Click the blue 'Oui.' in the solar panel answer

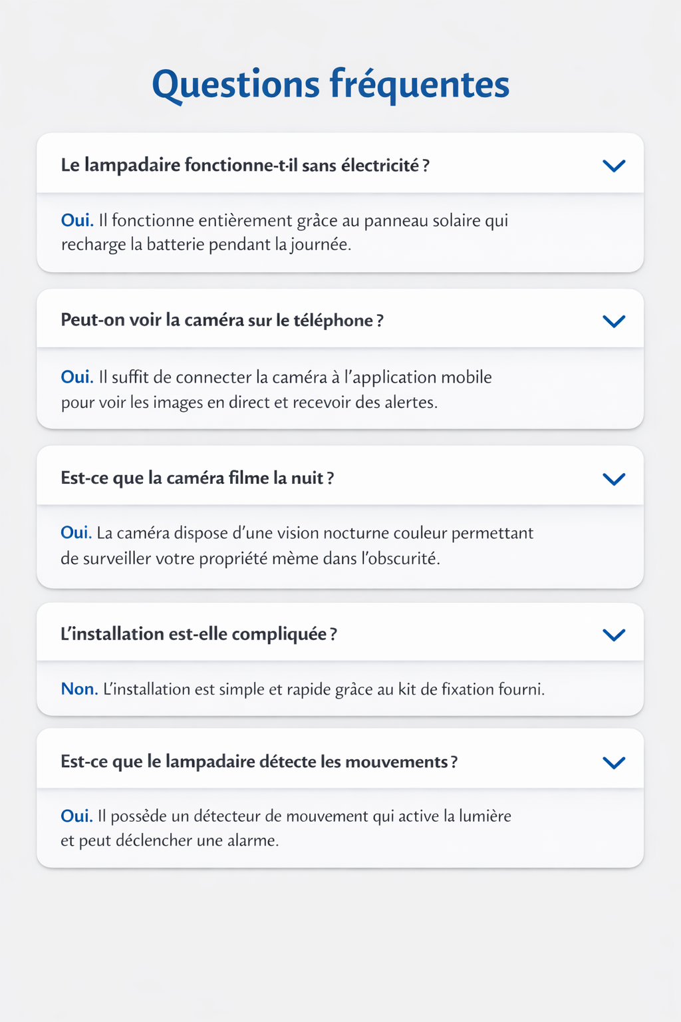[x=77, y=220]
